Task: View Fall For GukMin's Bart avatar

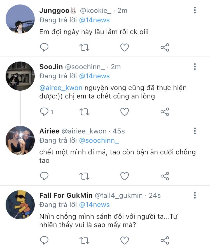Action: (x=20, y=204)
